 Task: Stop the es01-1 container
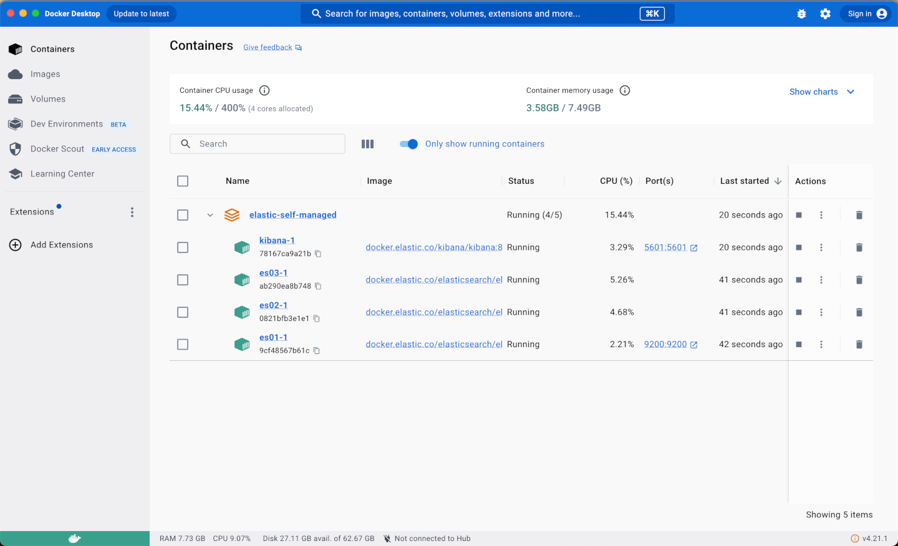(x=799, y=345)
